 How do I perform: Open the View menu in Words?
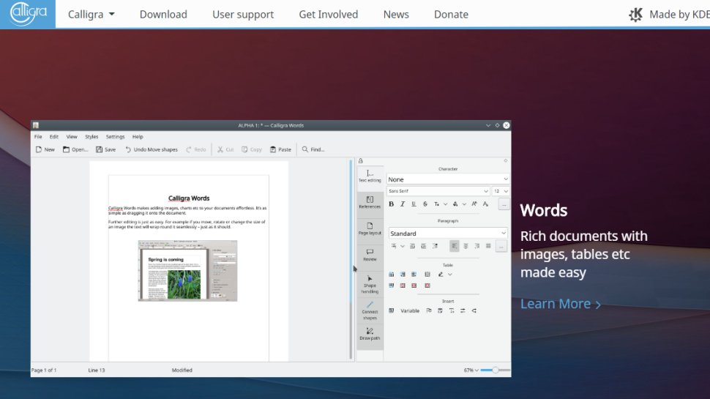[72, 137]
